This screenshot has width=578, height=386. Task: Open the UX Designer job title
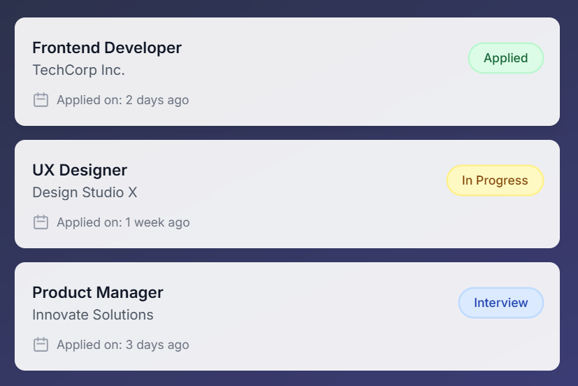80,170
